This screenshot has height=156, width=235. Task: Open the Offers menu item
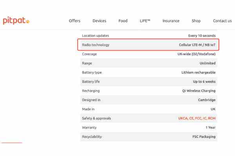pyautogui.click(x=74, y=21)
